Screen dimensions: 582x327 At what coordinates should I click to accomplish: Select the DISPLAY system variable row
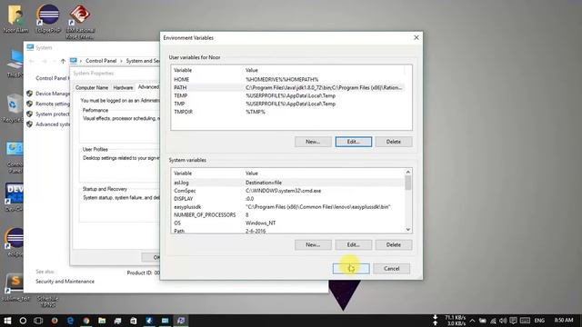pyautogui.click(x=287, y=199)
